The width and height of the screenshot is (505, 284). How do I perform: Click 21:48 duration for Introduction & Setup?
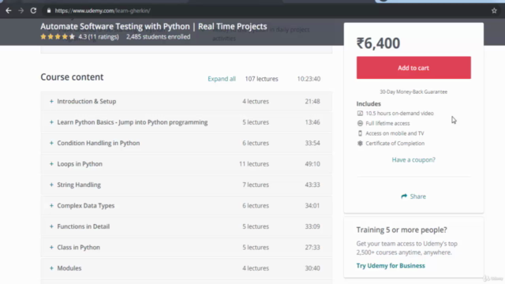[x=312, y=102]
